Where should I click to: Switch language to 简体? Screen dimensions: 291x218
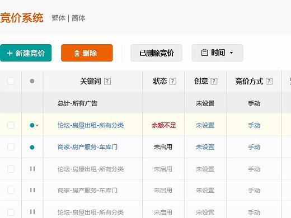pos(78,18)
